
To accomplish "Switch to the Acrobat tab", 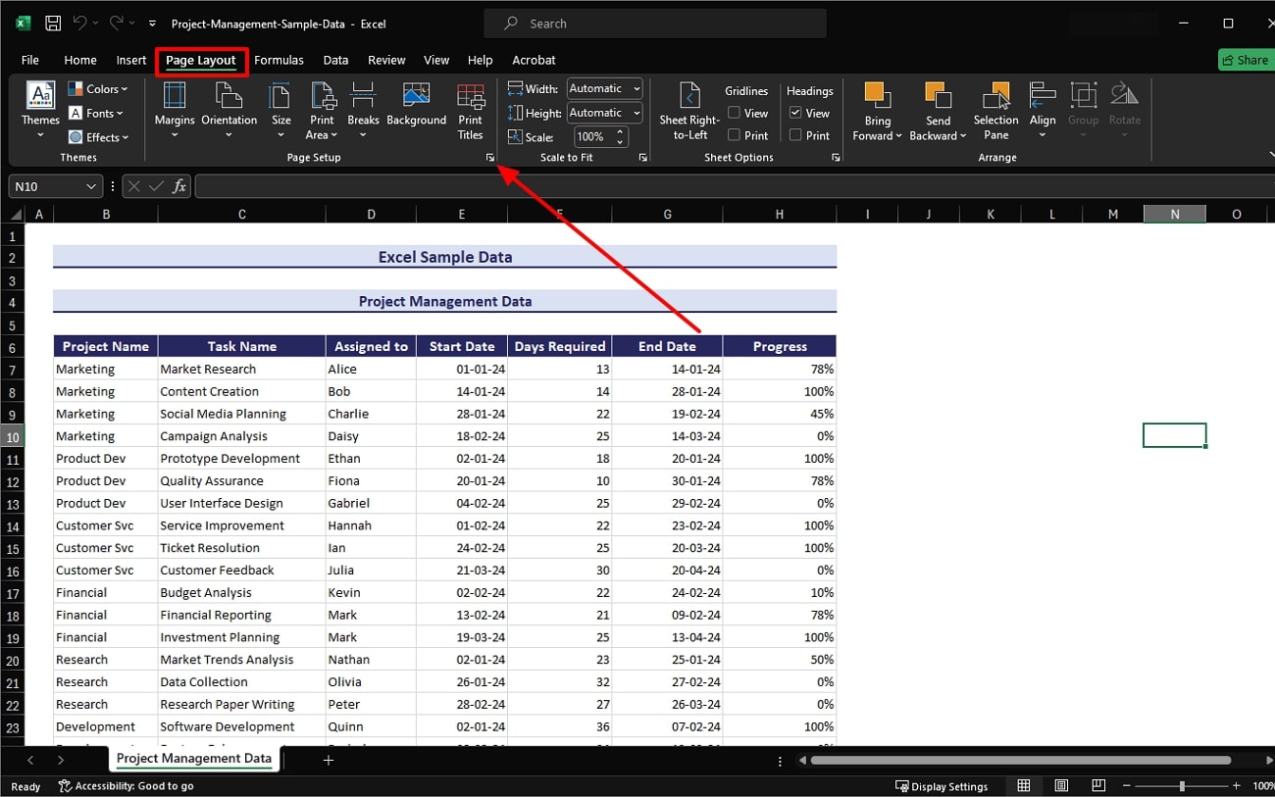I will click(x=534, y=60).
